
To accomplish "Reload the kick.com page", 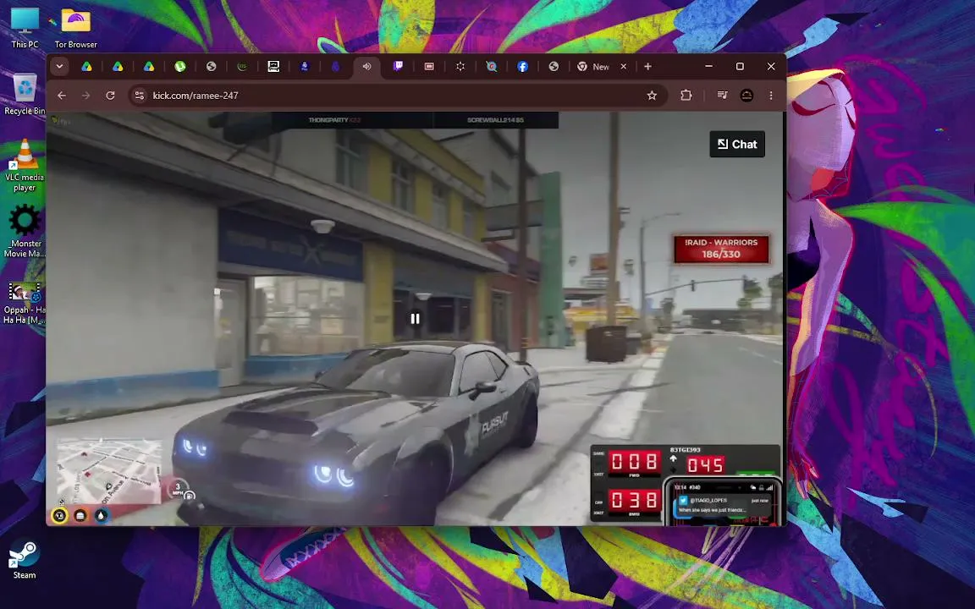I will tap(110, 95).
